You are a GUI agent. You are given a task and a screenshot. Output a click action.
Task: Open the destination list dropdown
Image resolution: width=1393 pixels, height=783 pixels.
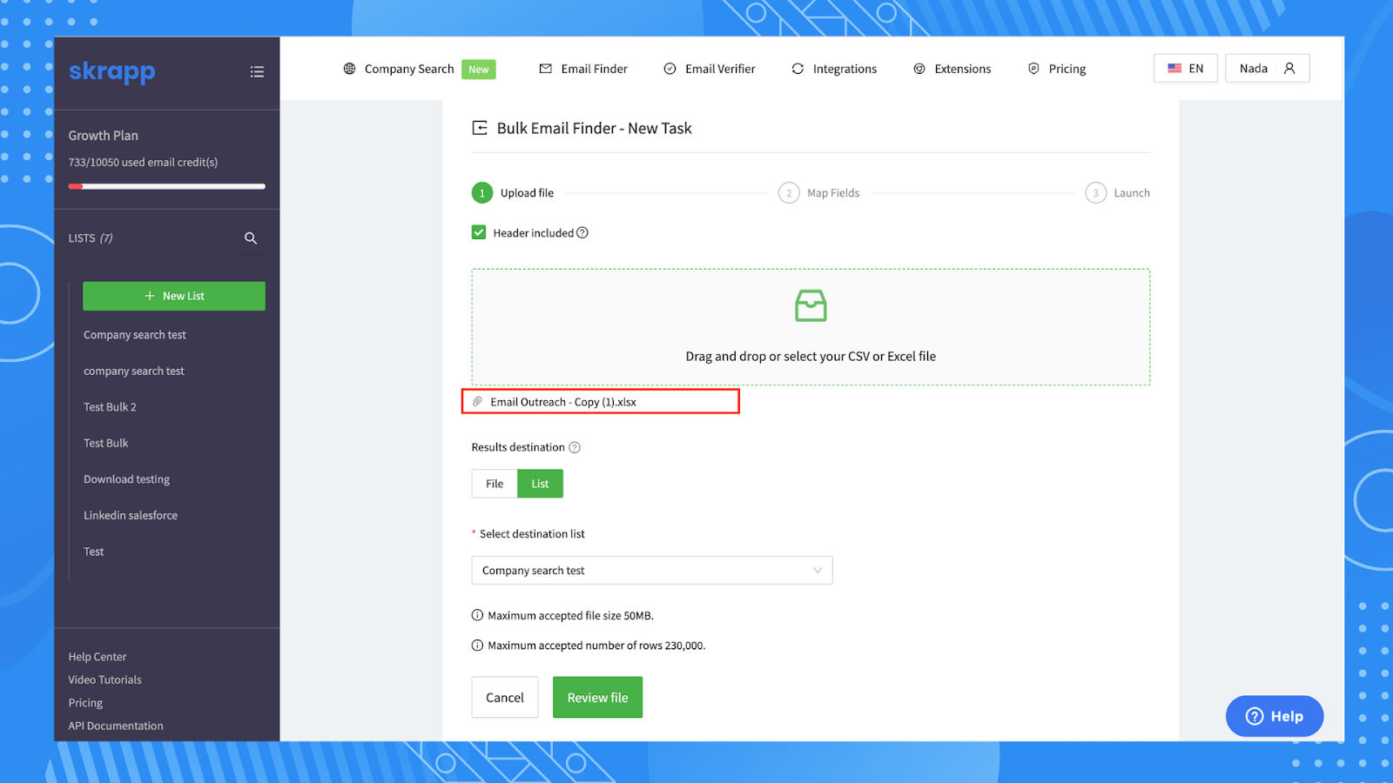tap(652, 571)
